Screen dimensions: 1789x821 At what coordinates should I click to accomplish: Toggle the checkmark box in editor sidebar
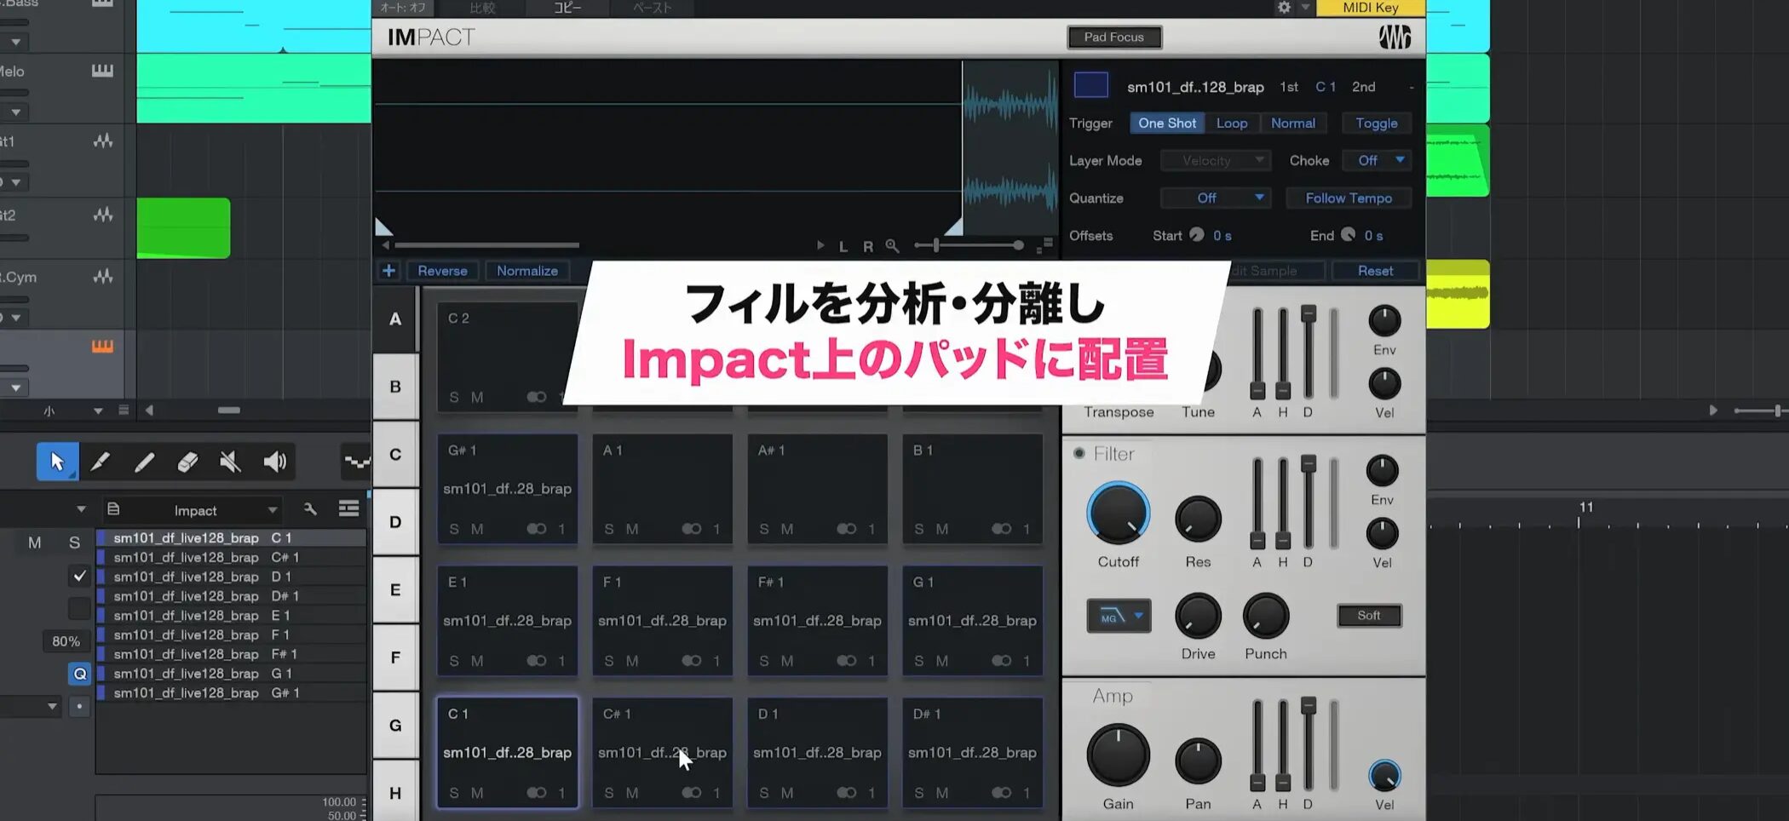[x=79, y=577]
